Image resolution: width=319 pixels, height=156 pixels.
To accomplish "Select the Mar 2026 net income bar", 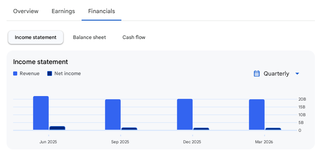I will pos(273,129).
